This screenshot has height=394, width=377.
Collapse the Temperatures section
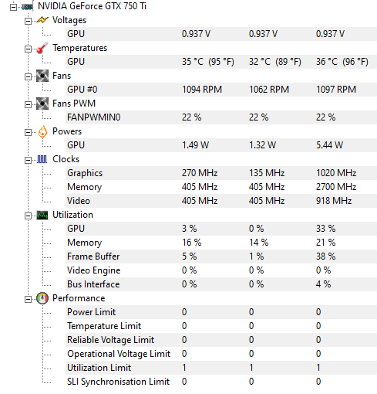[x=28, y=49]
